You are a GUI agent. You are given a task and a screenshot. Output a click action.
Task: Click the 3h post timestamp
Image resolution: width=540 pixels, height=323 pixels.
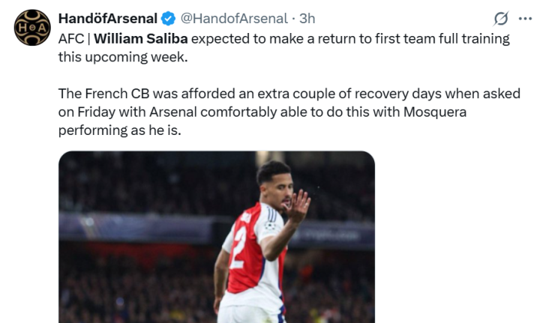(307, 18)
